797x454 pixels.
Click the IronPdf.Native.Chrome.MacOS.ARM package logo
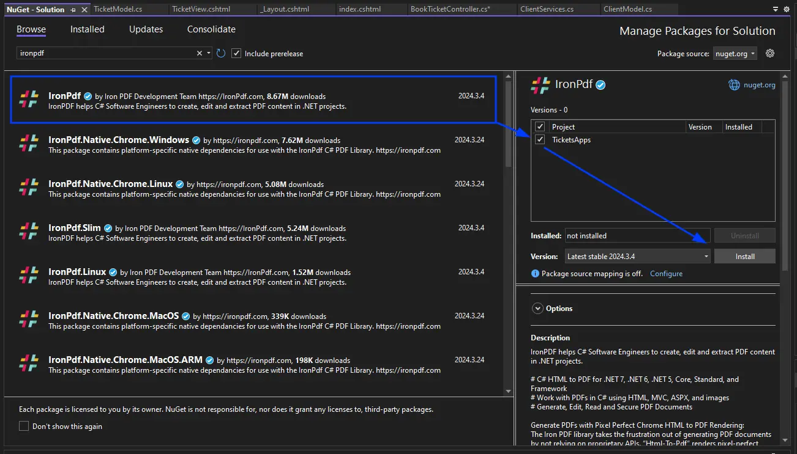click(29, 364)
